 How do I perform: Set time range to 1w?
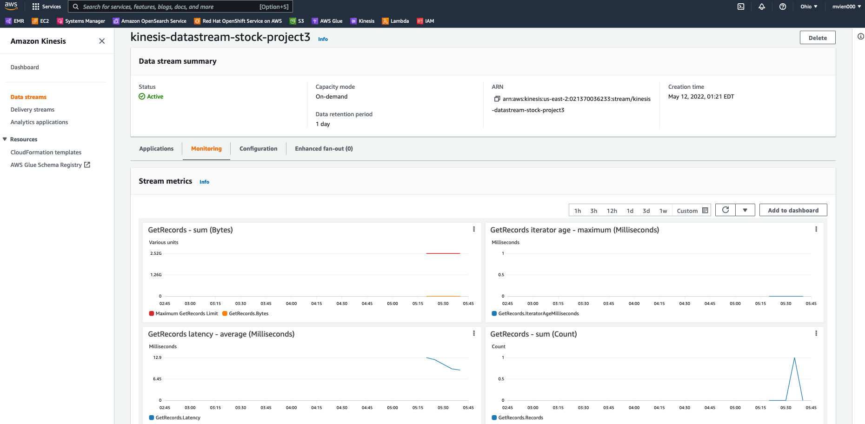click(663, 211)
